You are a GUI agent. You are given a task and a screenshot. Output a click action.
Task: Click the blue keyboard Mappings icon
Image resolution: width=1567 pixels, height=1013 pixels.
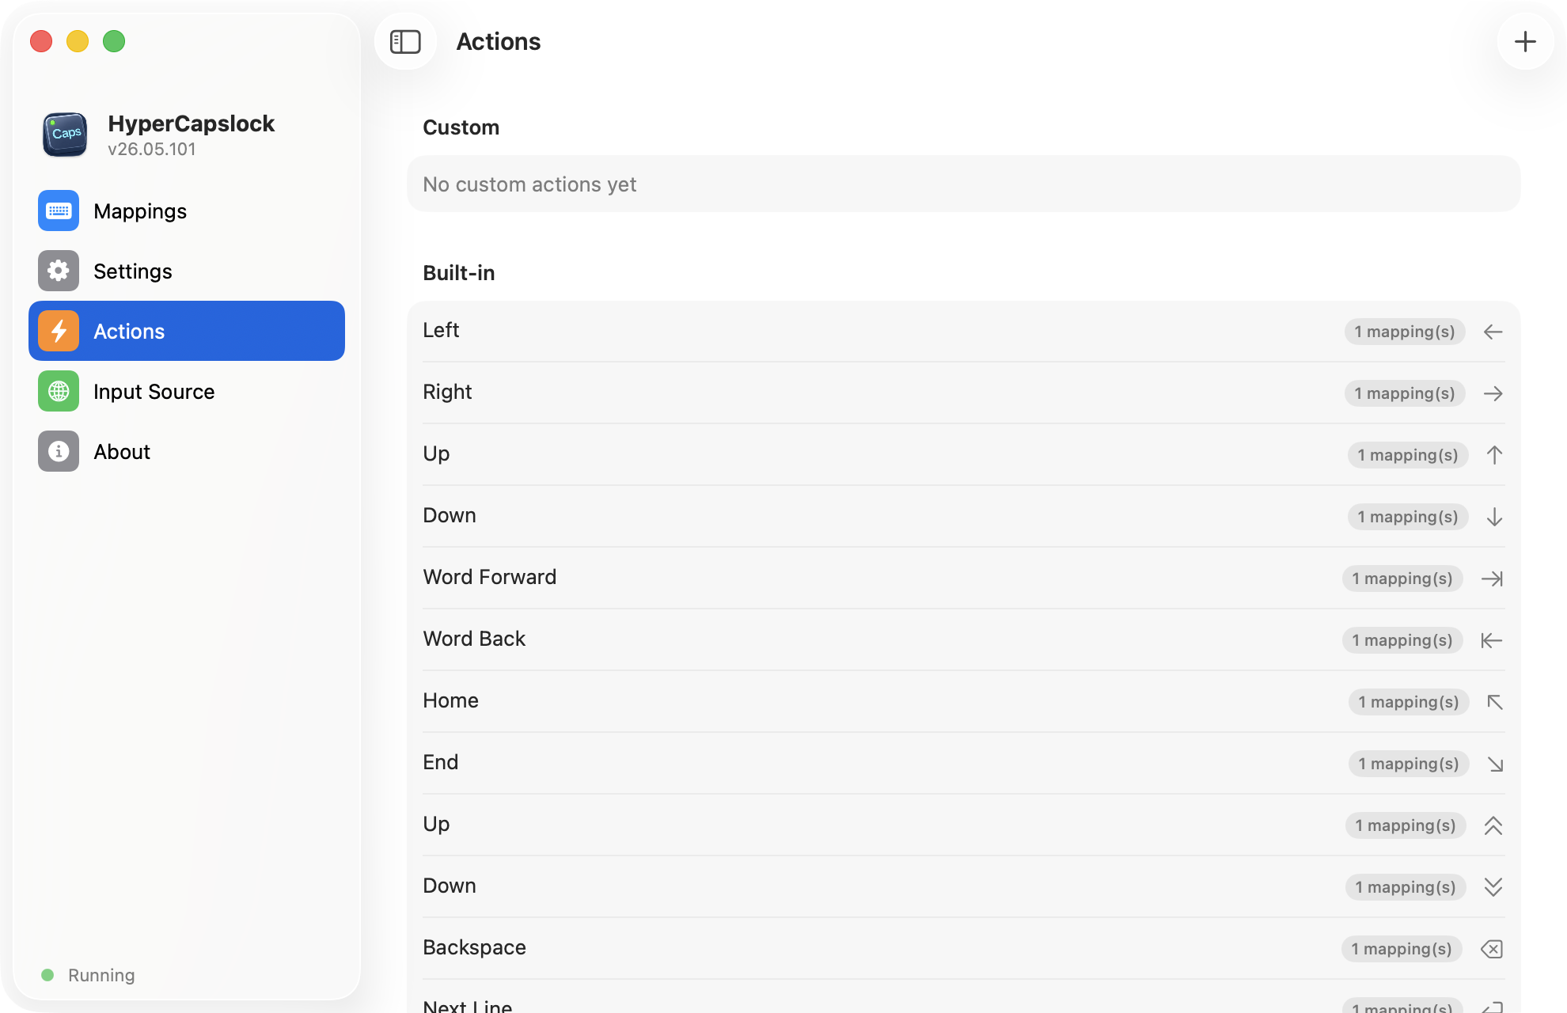tap(59, 211)
